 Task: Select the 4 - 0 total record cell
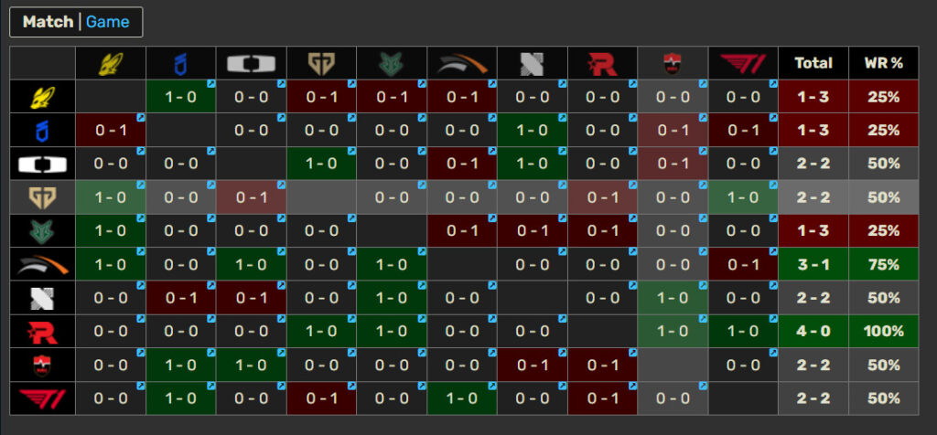click(x=813, y=331)
